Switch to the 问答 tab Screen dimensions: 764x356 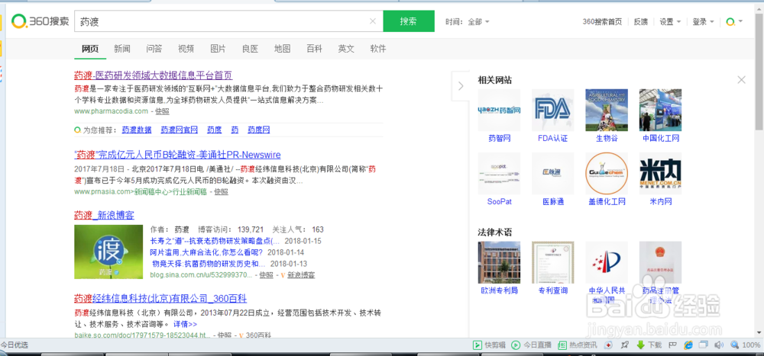coord(154,49)
